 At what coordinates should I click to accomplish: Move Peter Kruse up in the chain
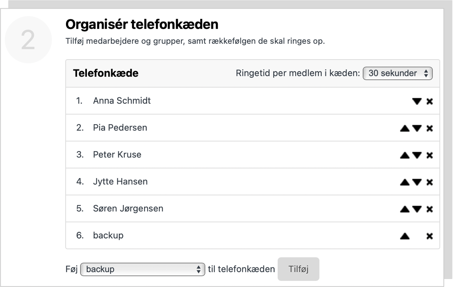[x=405, y=155]
